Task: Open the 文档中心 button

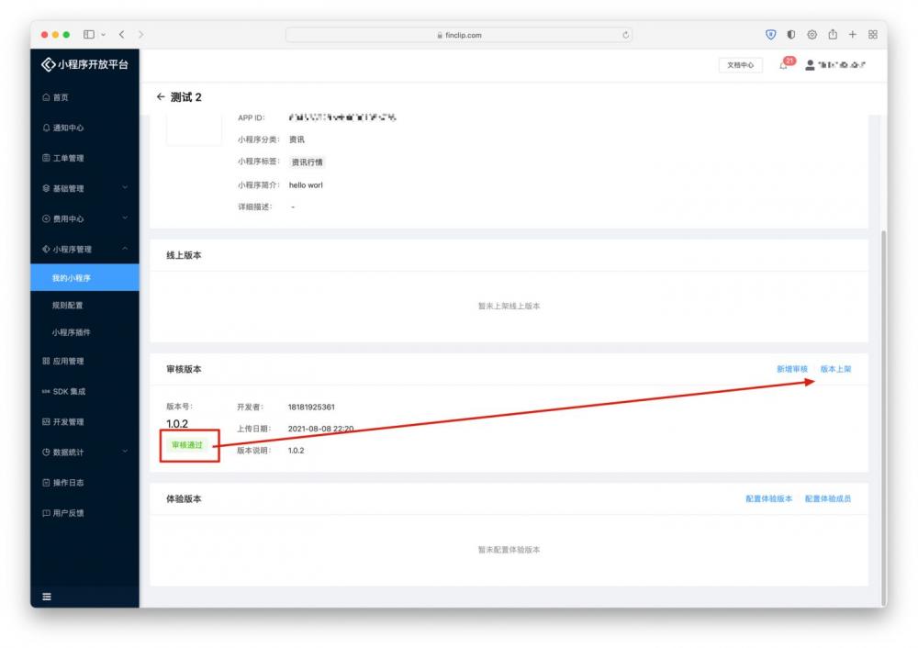Action: coord(741,65)
